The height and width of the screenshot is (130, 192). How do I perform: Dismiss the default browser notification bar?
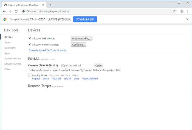tap(187, 19)
